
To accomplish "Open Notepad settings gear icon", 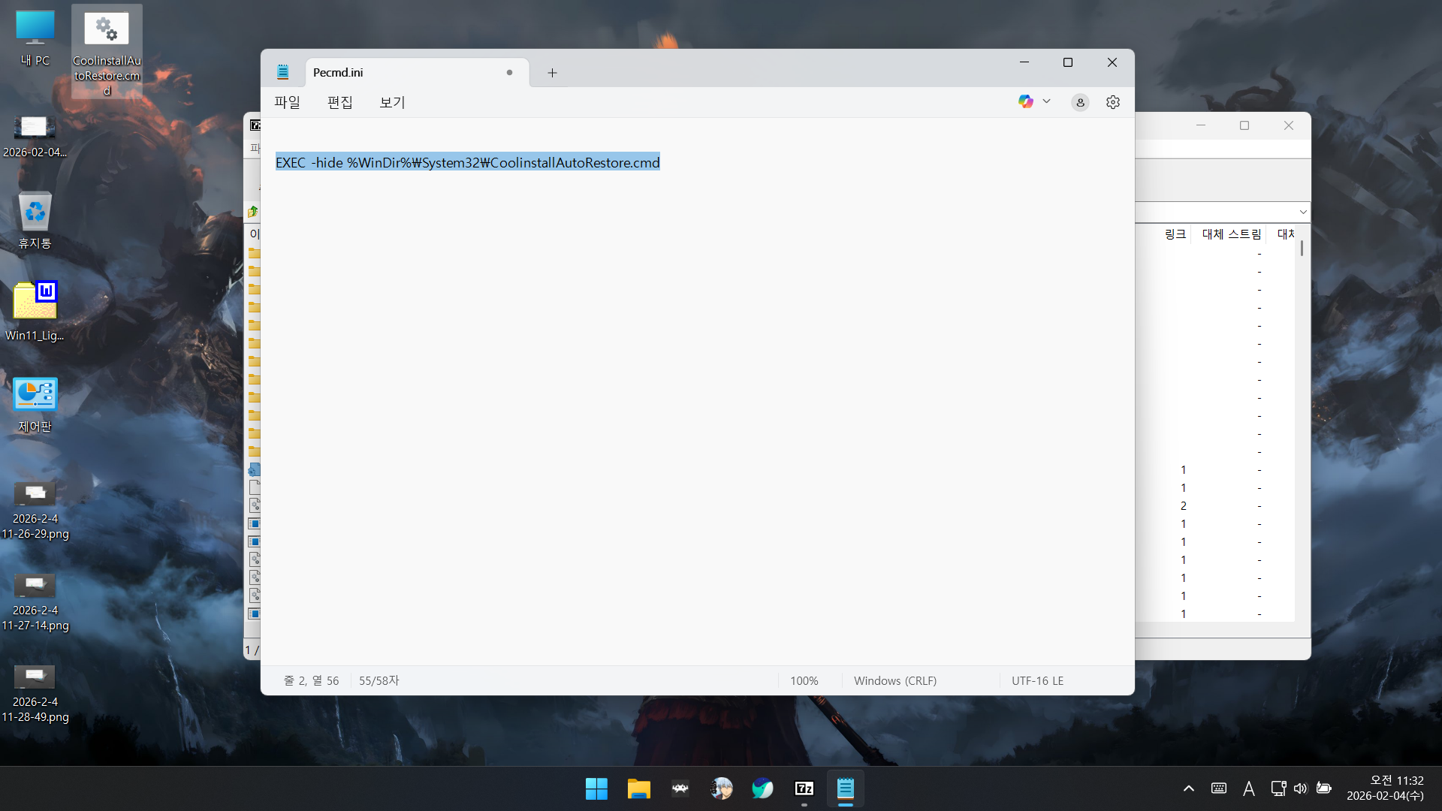I will [1112, 102].
